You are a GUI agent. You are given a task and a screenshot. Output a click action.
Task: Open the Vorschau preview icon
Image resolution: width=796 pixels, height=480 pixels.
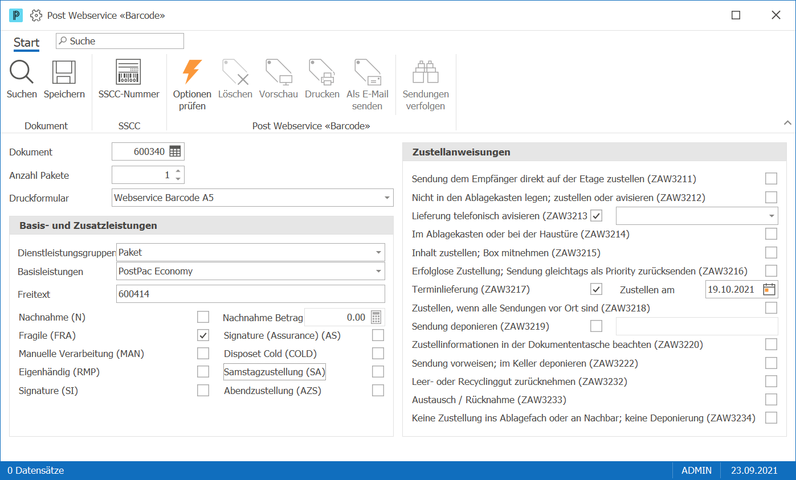[279, 72]
